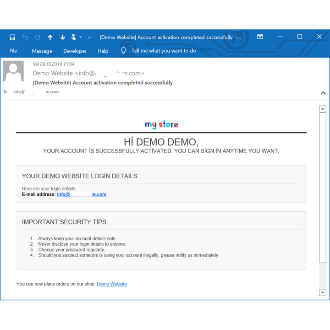
Task: Open Ribbon Display Options
Action: tap(260, 37)
